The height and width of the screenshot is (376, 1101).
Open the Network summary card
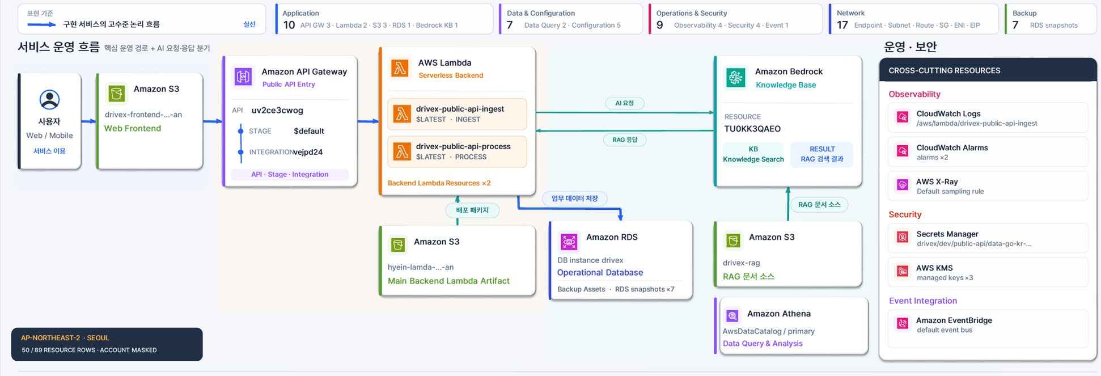(913, 19)
